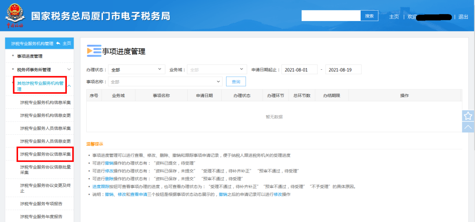Open 涉税专业服务人员信息变更

45,141
